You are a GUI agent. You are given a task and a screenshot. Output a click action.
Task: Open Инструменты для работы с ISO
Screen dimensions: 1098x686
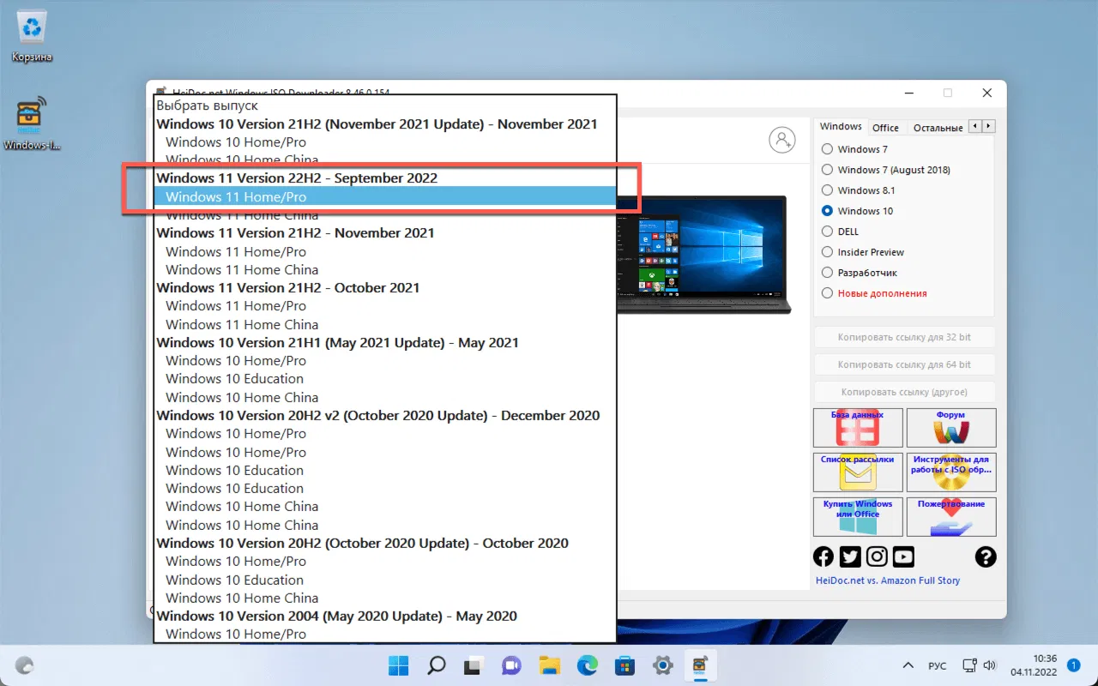coord(951,472)
